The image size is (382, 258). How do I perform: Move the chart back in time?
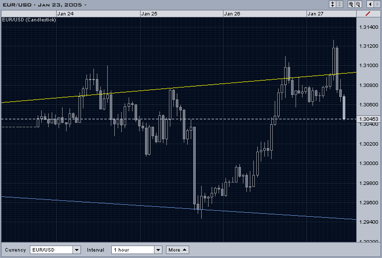point(370,4)
